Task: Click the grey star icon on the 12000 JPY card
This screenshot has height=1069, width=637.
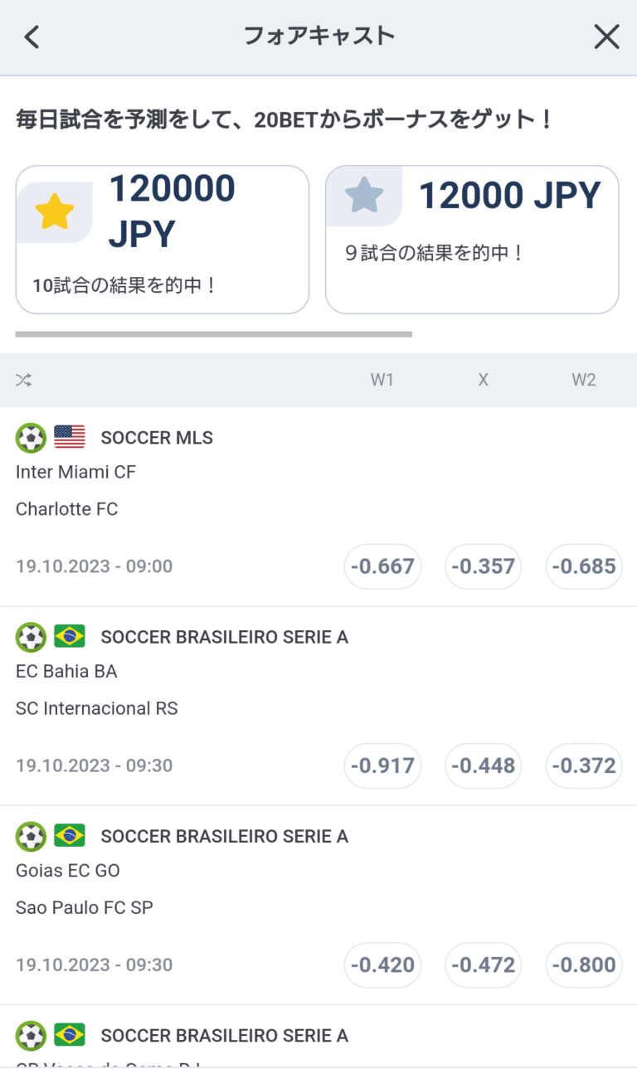Action: tap(364, 196)
